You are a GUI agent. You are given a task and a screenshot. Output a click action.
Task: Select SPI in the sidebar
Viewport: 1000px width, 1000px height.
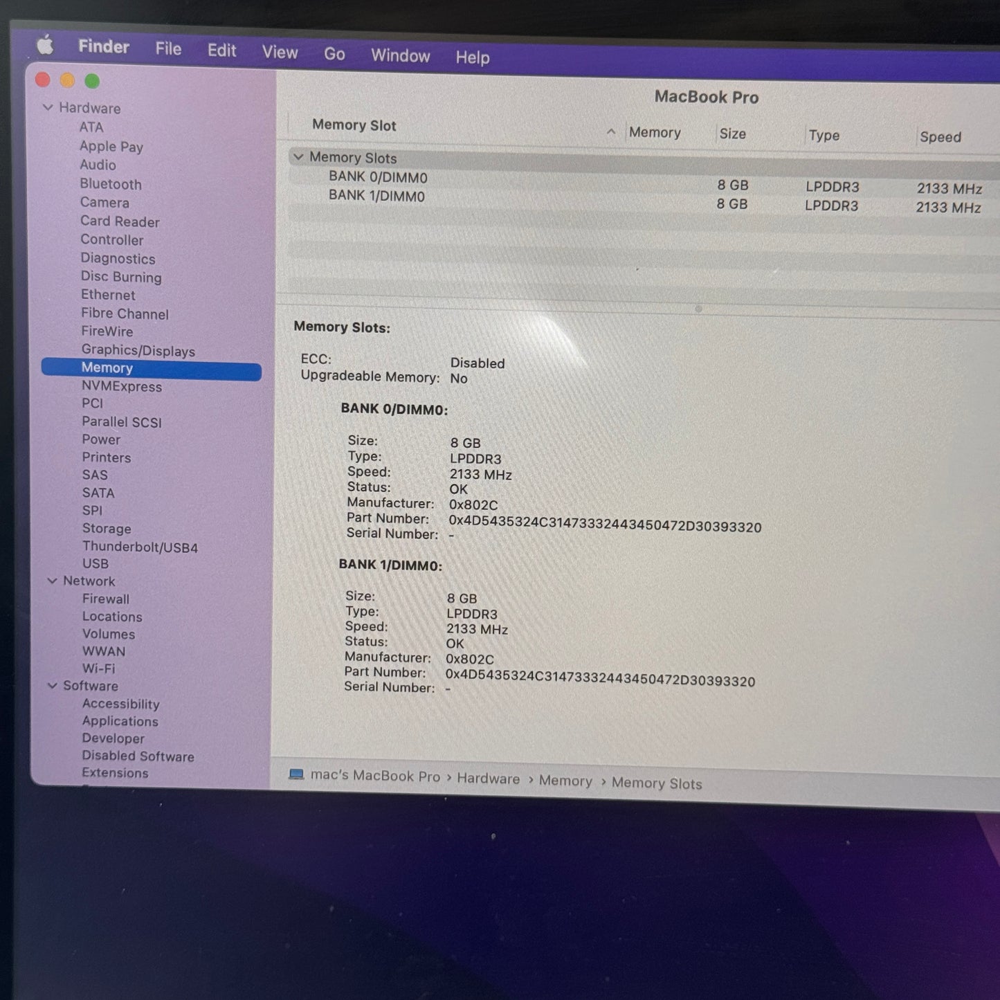tap(92, 511)
